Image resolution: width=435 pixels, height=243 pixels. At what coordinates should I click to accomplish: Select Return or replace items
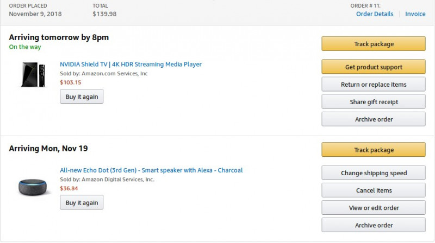[x=374, y=84]
